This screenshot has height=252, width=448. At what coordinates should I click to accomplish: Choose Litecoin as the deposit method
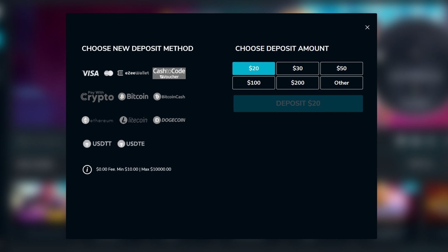click(133, 120)
